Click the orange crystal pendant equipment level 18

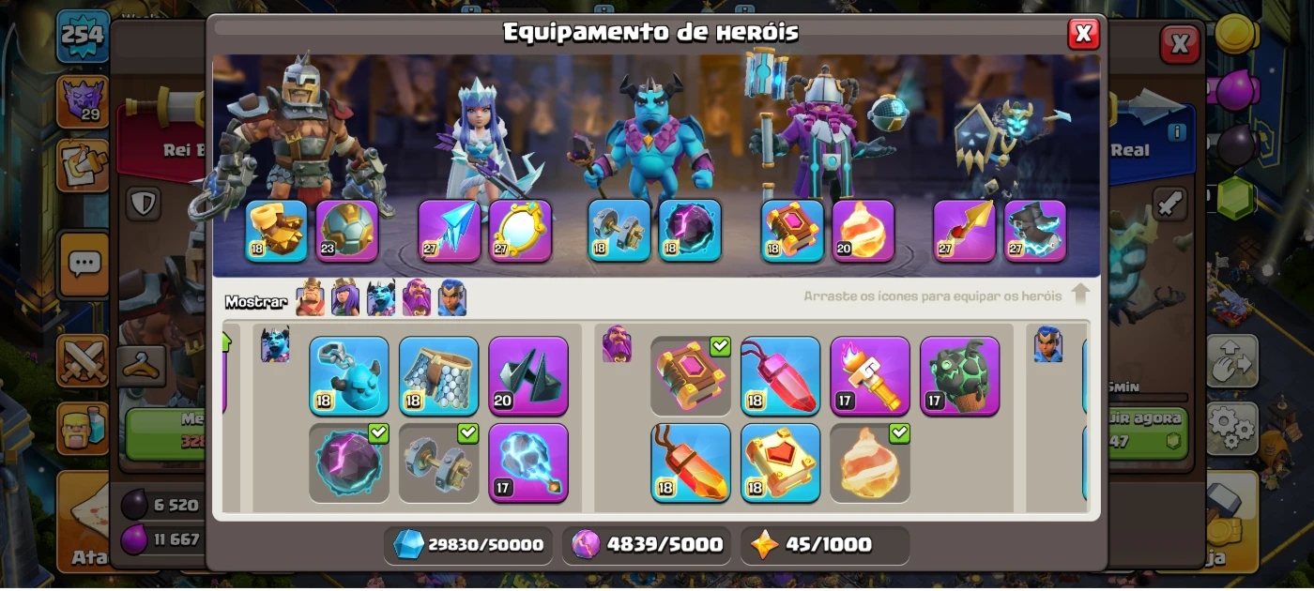(x=691, y=462)
